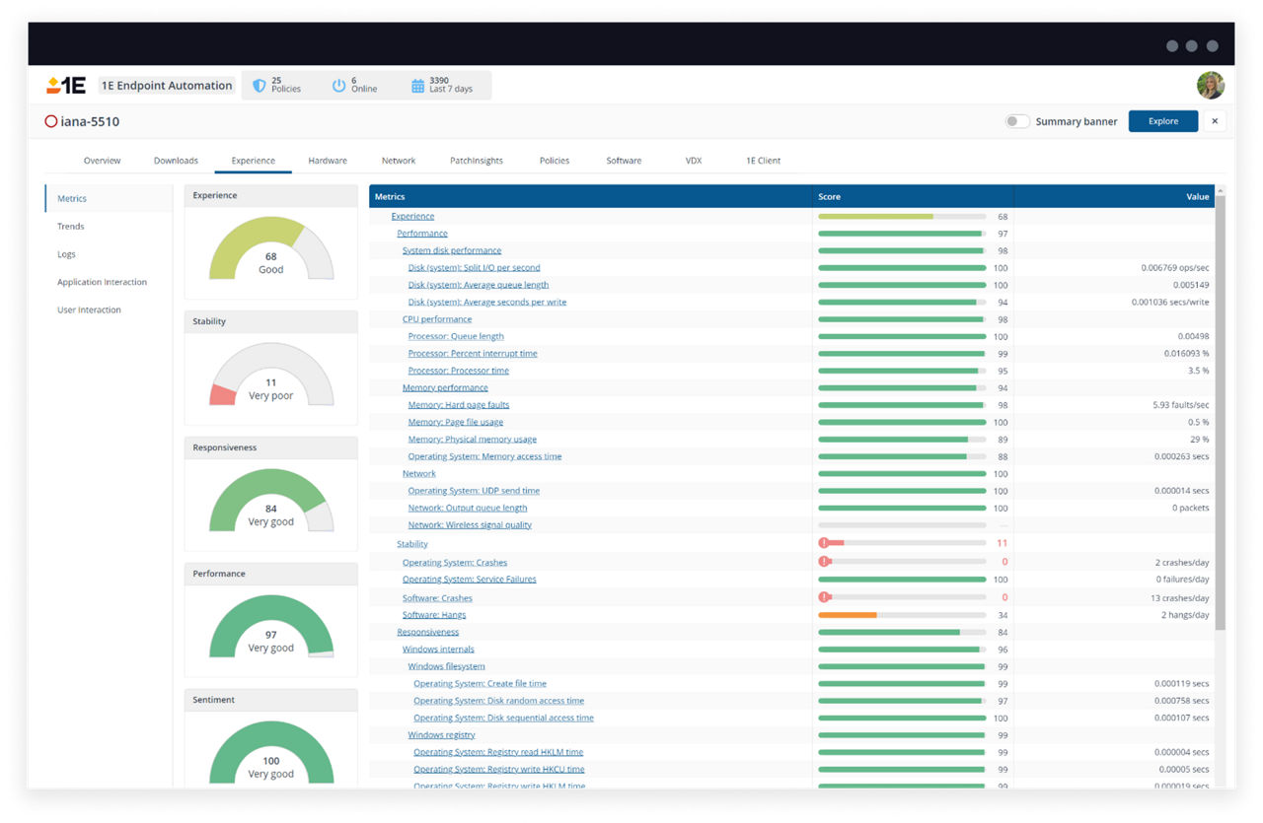The height and width of the screenshot is (823, 1263).
Task: Select the Experience tab
Action: [x=253, y=161]
